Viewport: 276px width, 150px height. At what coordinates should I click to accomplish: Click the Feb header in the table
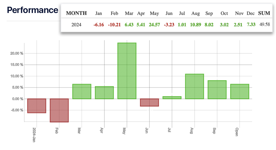114,13
